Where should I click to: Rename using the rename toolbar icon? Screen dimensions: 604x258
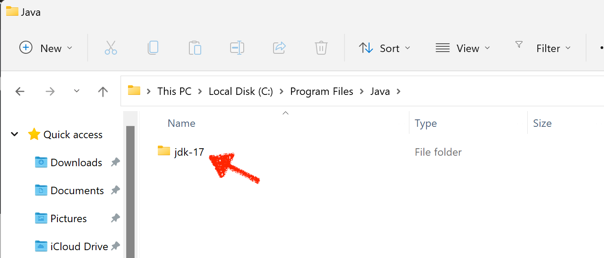pyautogui.click(x=237, y=48)
